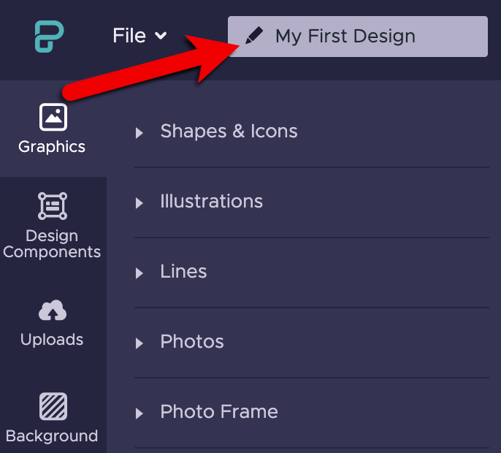Select the striped Background icon

click(x=53, y=406)
